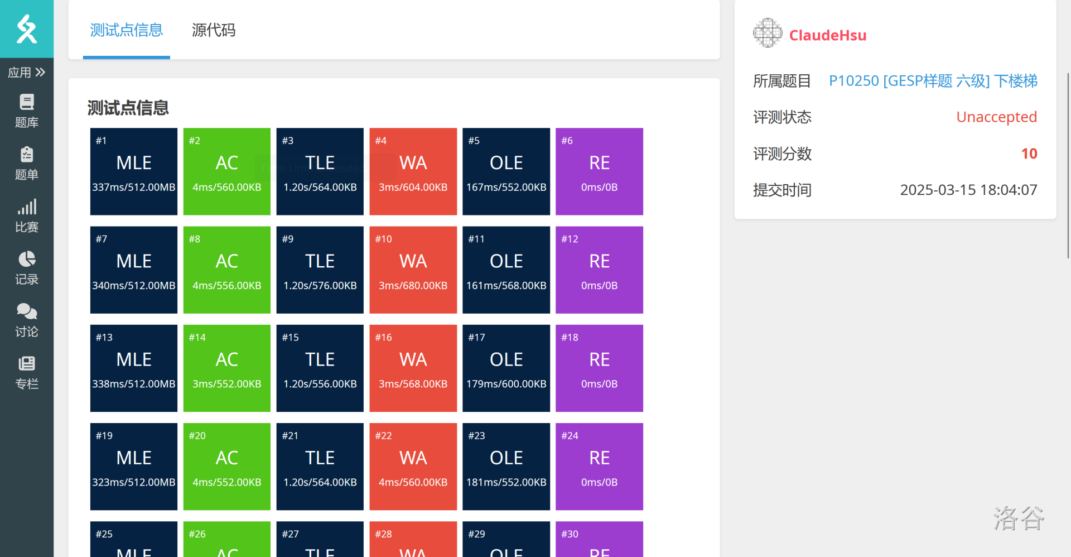Switch to the 源代码 tab
The height and width of the screenshot is (557, 1071).
tap(214, 30)
